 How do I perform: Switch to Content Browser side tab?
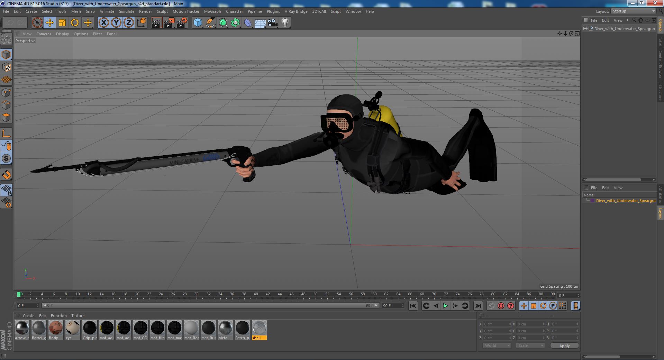(660, 64)
